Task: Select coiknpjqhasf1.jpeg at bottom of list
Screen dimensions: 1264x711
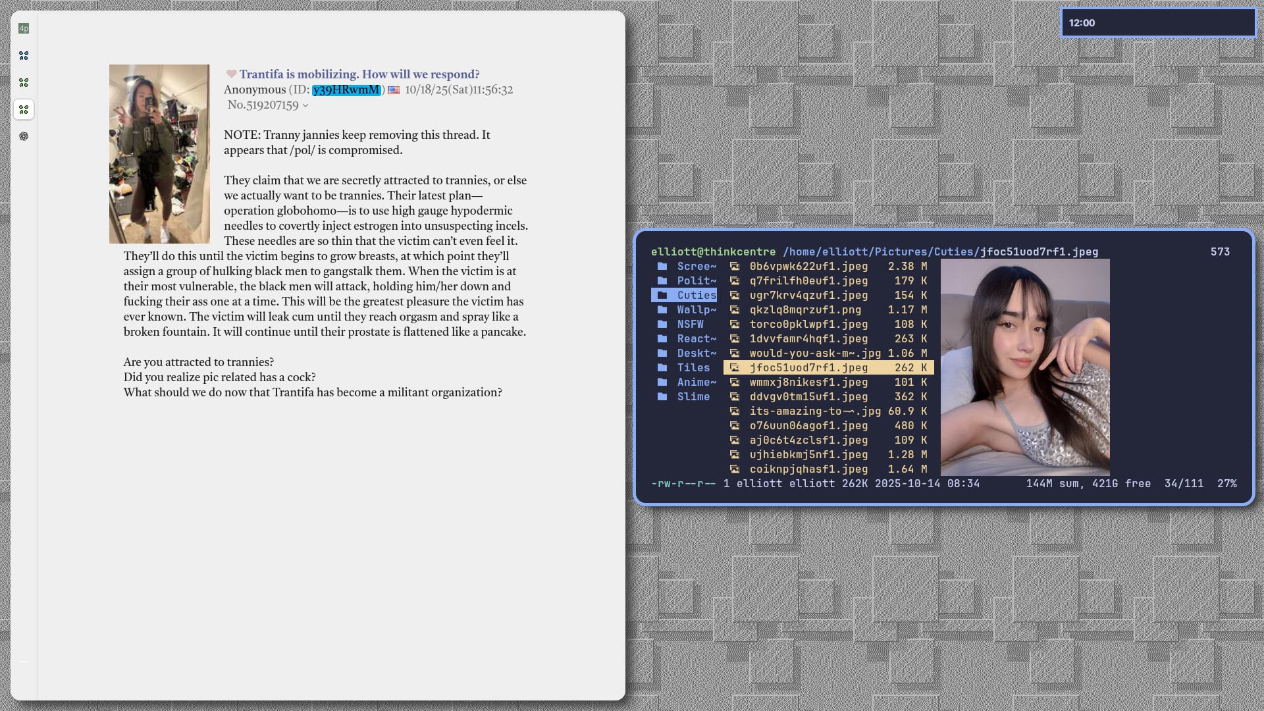Action: pyautogui.click(x=808, y=469)
